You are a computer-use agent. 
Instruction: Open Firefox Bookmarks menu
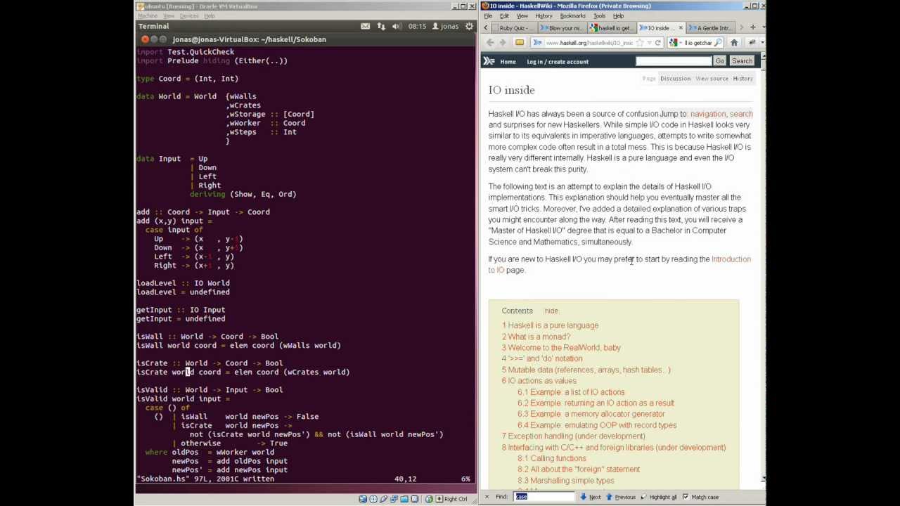click(x=572, y=16)
